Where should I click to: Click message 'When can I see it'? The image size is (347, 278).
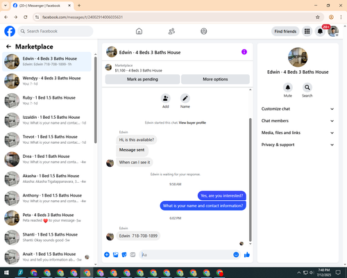pyautogui.click(x=135, y=163)
